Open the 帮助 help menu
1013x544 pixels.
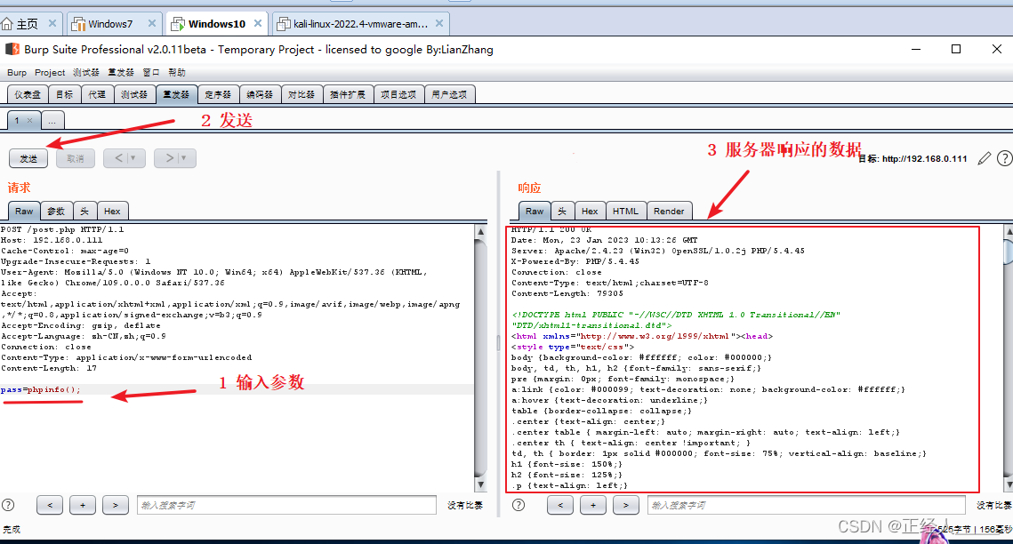[x=176, y=72]
